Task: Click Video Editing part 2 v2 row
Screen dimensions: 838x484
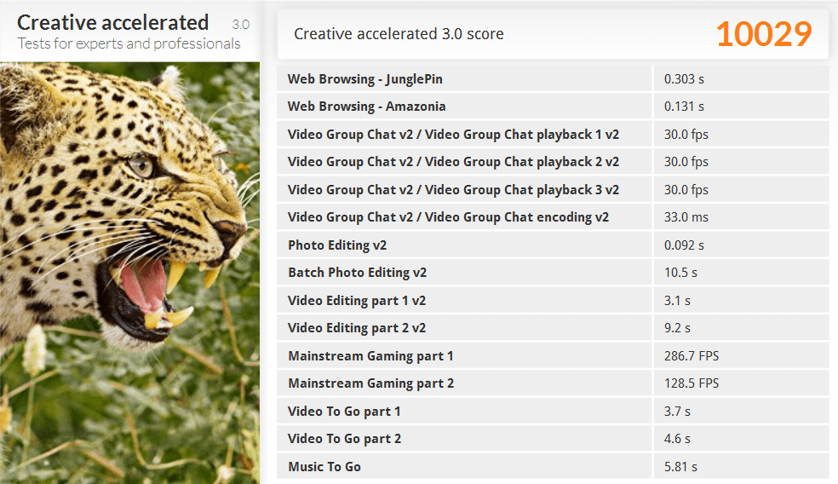Action: (x=553, y=327)
